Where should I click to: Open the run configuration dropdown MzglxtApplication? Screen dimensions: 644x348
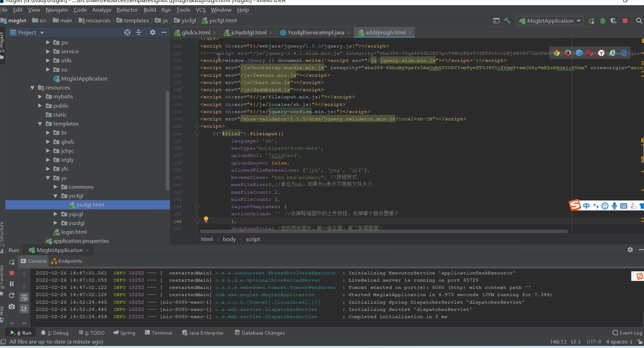550,21
